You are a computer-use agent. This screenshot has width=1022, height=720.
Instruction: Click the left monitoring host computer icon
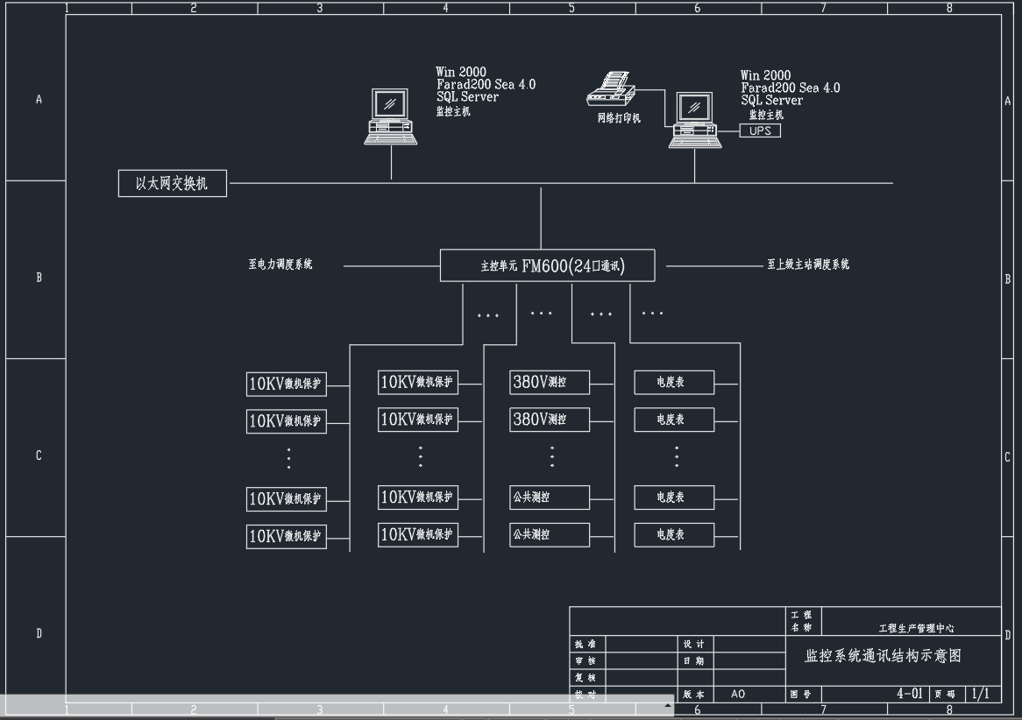[391, 116]
